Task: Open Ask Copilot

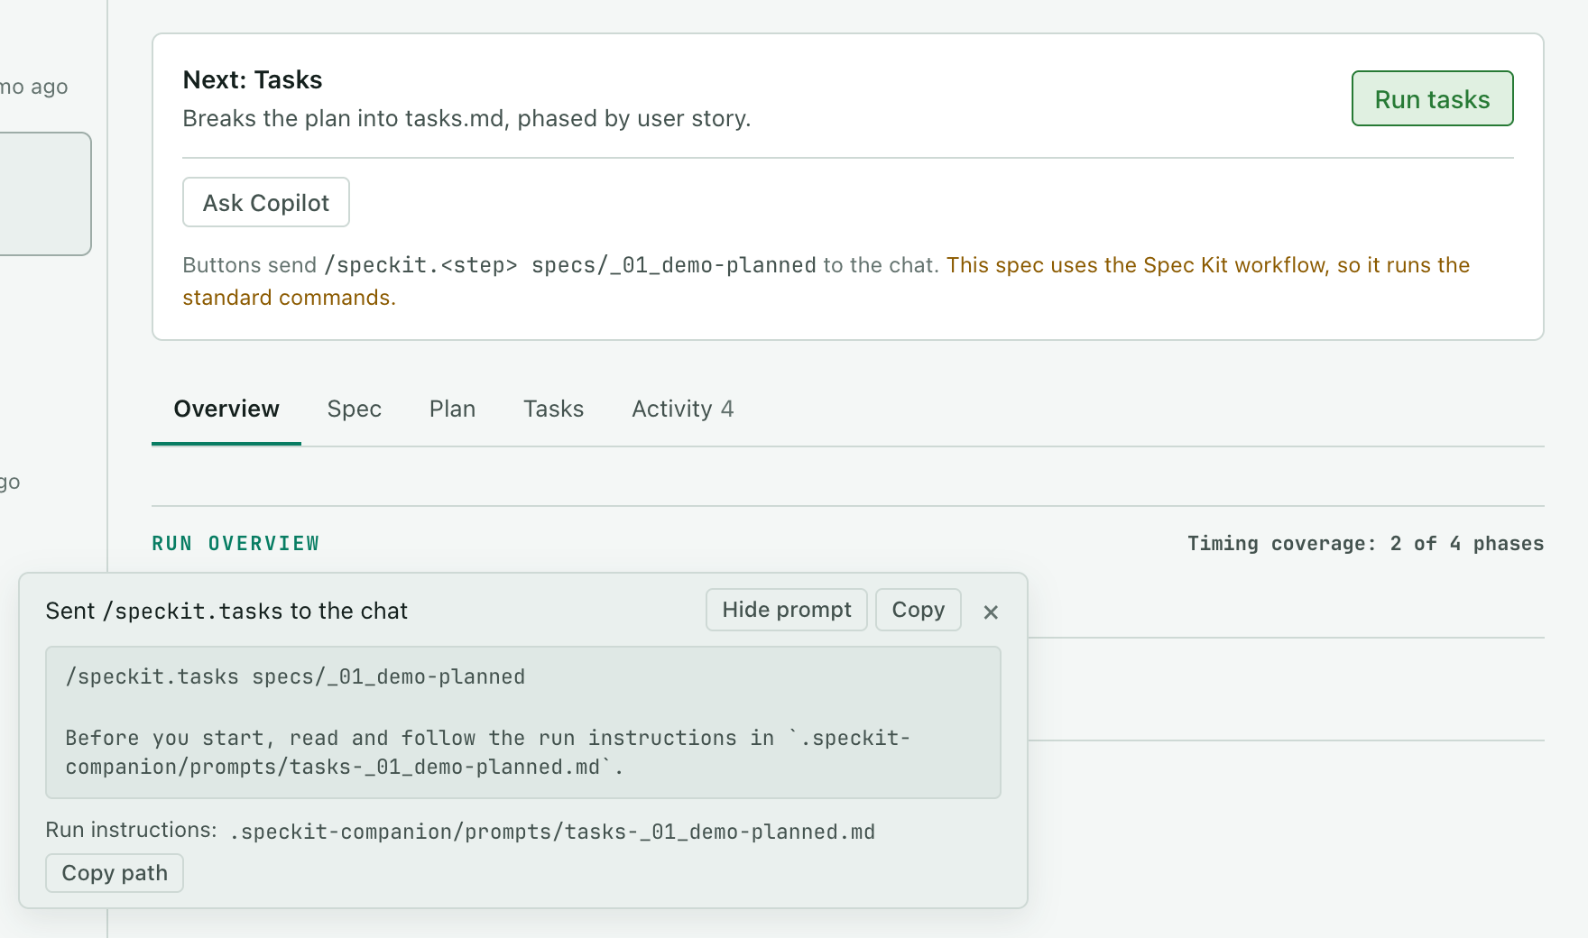Action: 266,202
